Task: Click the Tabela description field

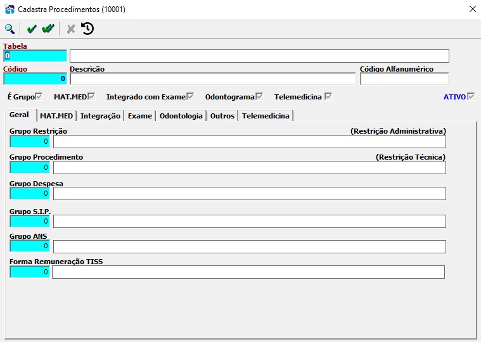Action: (260, 56)
